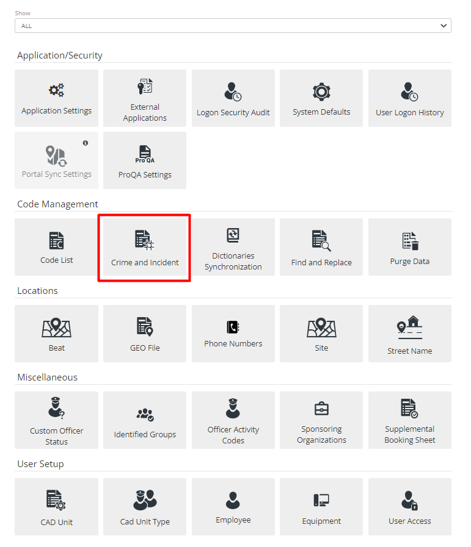Open the Equipment tile
This screenshot has width=471, height=547.
tap(321, 507)
